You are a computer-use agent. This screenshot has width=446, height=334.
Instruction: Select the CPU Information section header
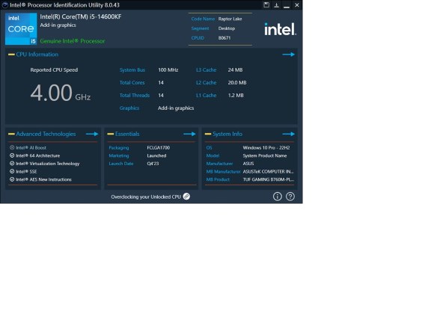[x=37, y=55]
